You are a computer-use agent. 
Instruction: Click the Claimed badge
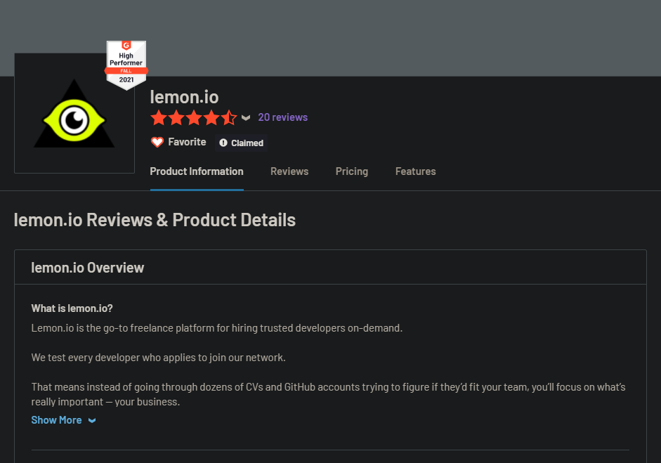[x=241, y=143]
